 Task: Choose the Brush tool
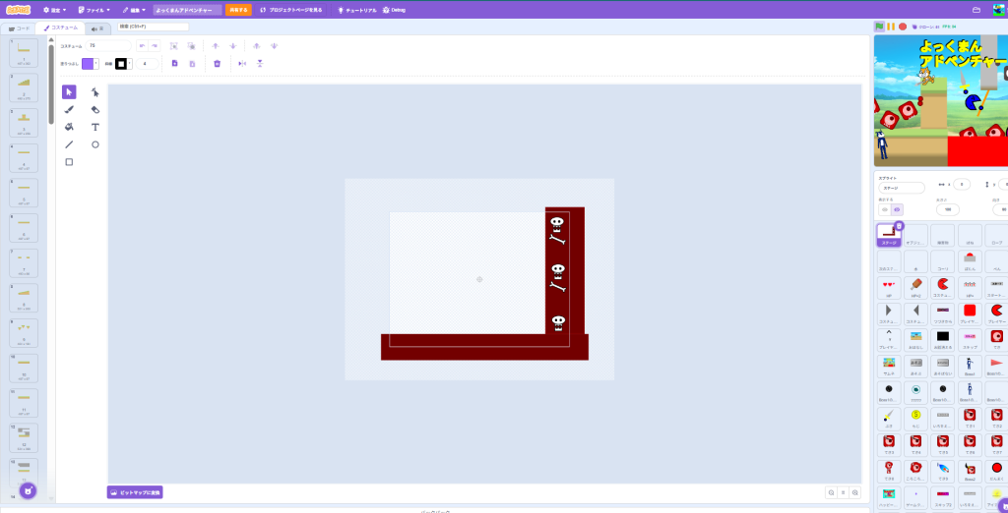click(x=69, y=110)
